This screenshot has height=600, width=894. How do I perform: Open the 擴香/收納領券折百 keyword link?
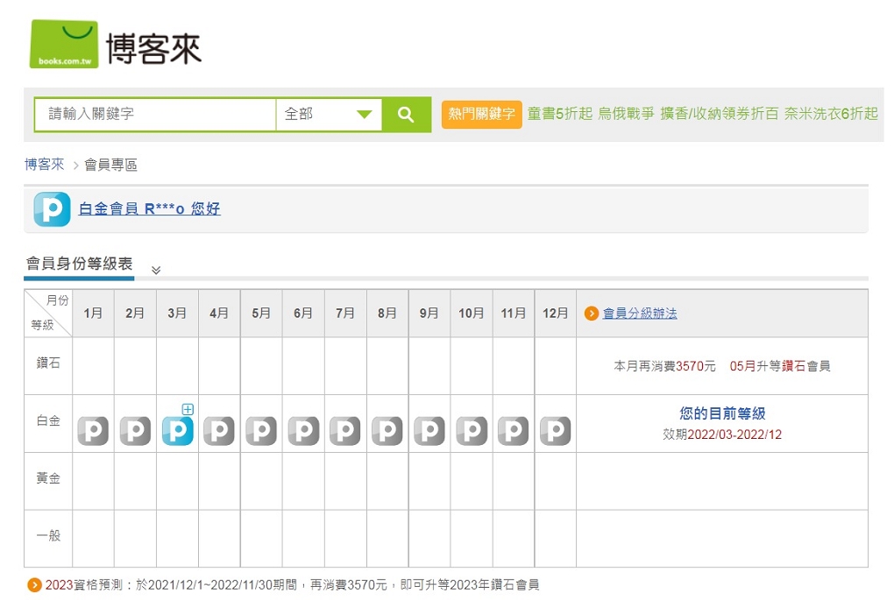pos(720,114)
